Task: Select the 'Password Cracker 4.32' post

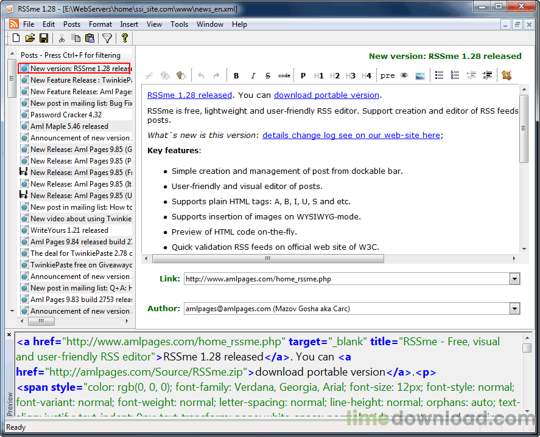Action: click(x=66, y=115)
